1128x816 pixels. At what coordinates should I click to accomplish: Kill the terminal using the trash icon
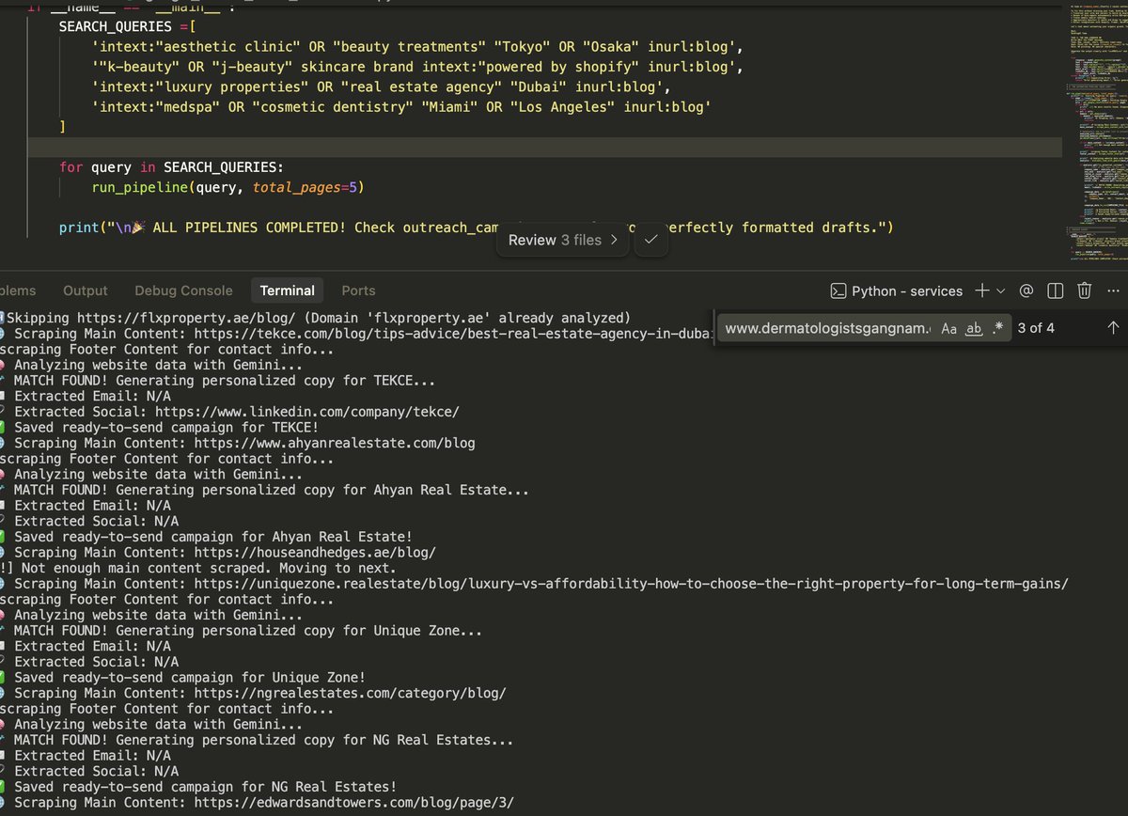click(x=1084, y=290)
